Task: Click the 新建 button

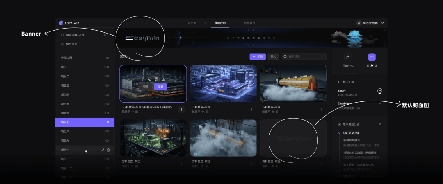Action: pyautogui.click(x=258, y=57)
